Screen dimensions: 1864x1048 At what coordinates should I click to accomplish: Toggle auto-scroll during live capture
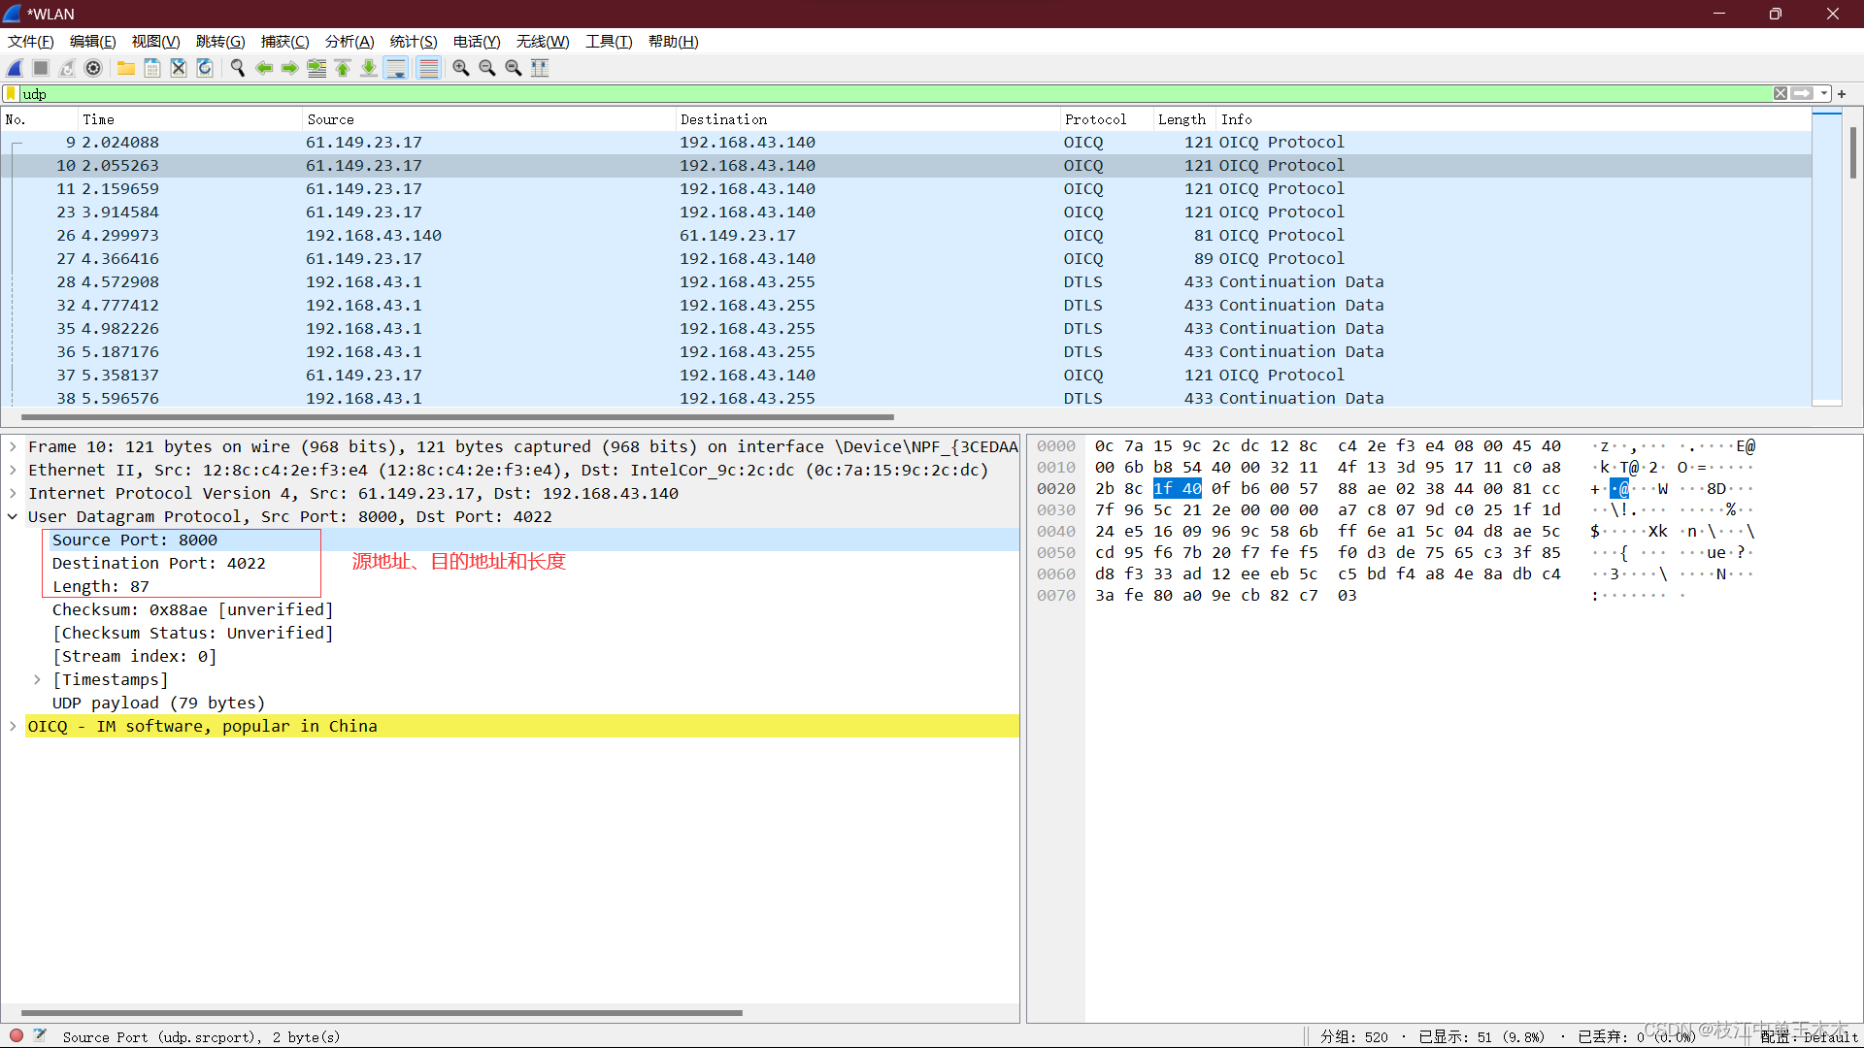click(x=395, y=68)
